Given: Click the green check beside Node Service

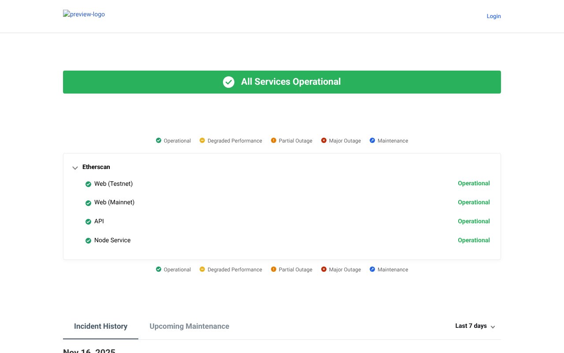Looking at the screenshot, I should 89,240.
